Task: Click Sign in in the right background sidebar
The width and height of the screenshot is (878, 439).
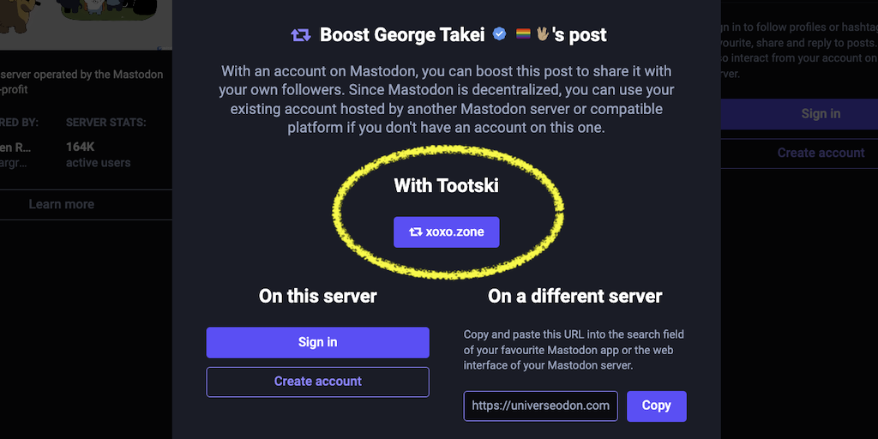Action: point(820,114)
